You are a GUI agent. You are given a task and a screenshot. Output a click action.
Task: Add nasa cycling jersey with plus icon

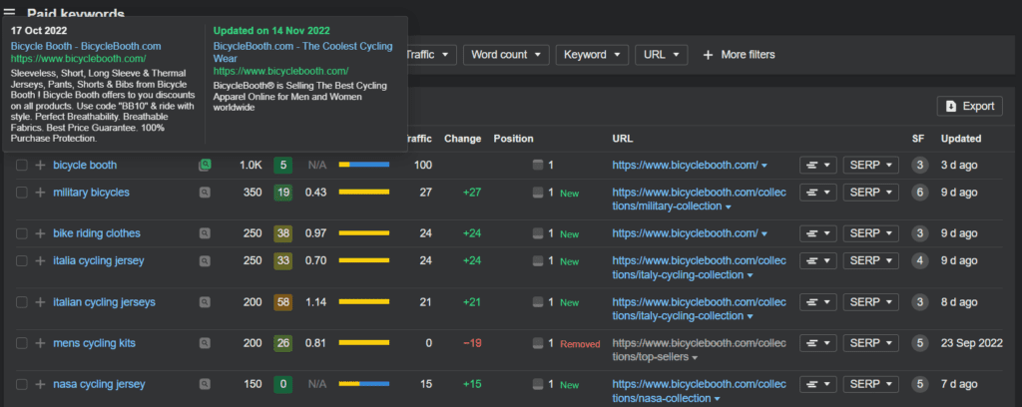(x=40, y=384)
